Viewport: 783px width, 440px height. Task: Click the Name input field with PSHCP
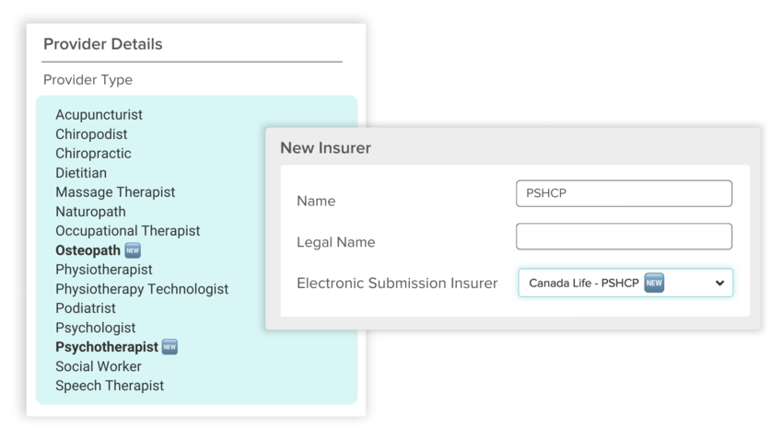tap(624, 193)
